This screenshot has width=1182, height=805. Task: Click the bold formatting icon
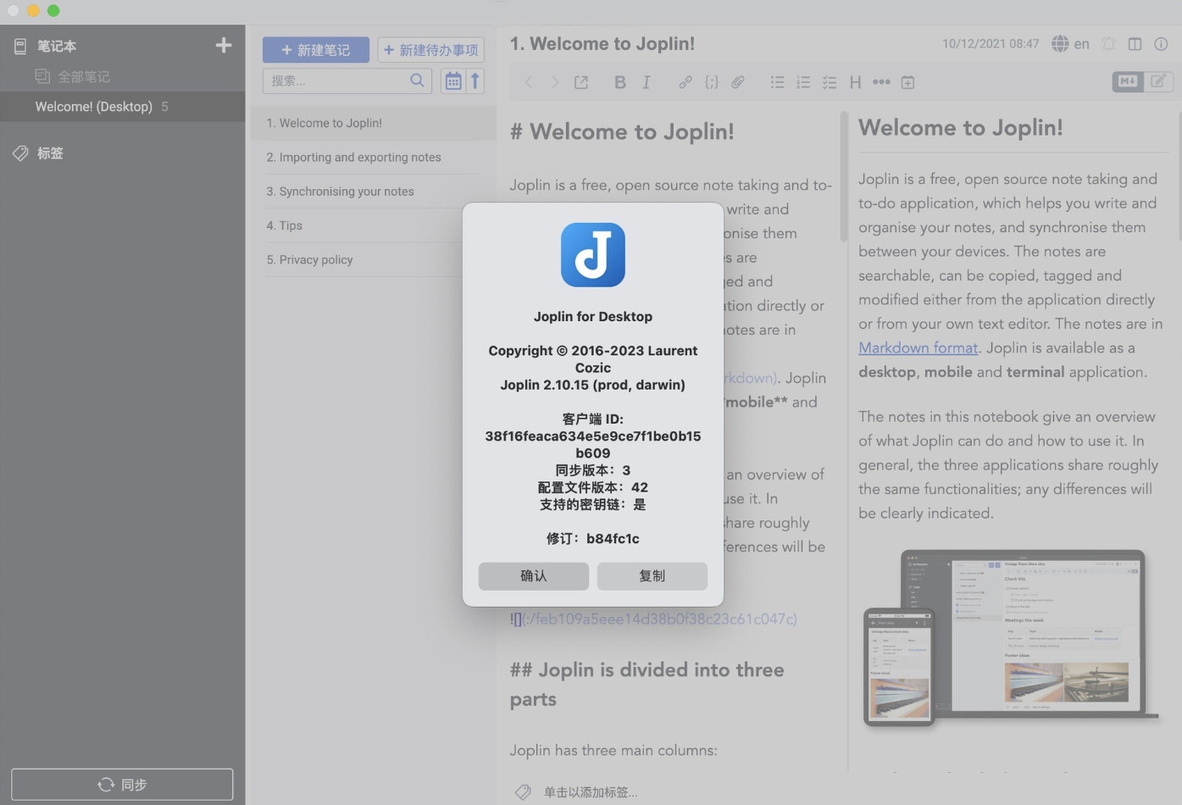619,82
